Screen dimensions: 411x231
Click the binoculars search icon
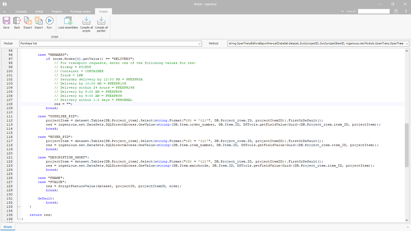click(396, 11)
